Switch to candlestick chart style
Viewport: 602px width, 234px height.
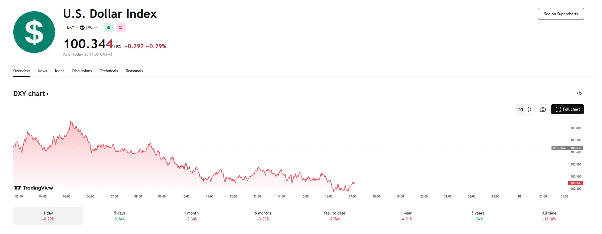[530, 109]
